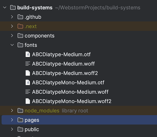Select the ABCDiatype-Medium.woff file name

tap(63, 64)
